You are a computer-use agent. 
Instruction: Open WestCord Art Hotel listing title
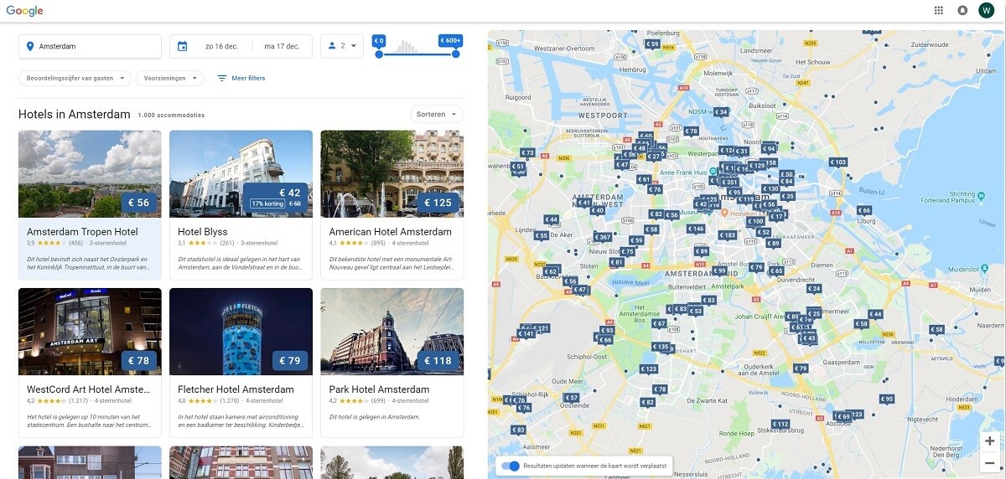tap(89, 389)
